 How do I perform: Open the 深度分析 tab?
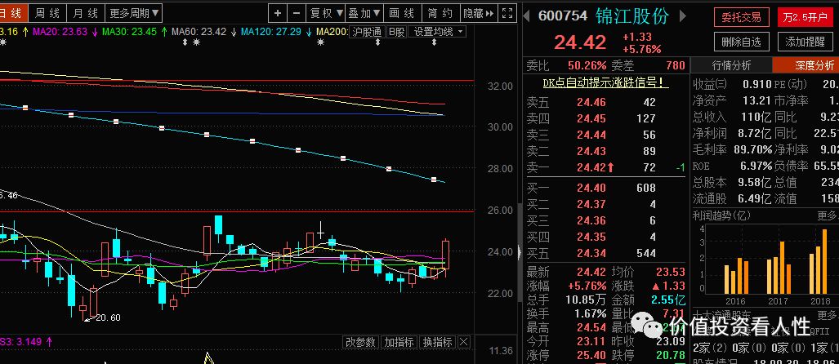[806, 65]
